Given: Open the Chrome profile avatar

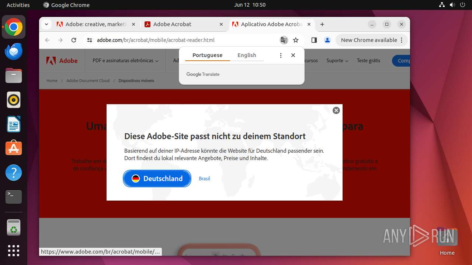Looking at the screenshot, I should coord(327,40).
